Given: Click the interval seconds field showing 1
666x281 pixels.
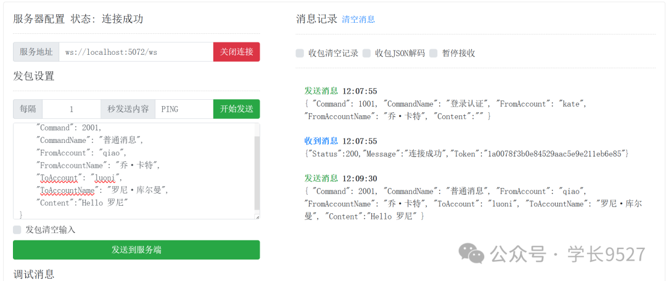Looking at the screenshot, I should [x=72, y=109].
